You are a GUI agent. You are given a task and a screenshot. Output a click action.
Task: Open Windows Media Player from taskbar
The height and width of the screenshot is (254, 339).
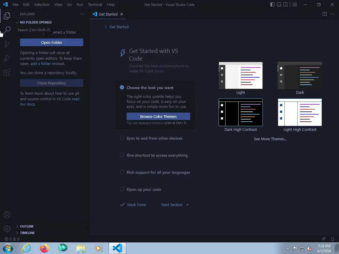point(99,248)
